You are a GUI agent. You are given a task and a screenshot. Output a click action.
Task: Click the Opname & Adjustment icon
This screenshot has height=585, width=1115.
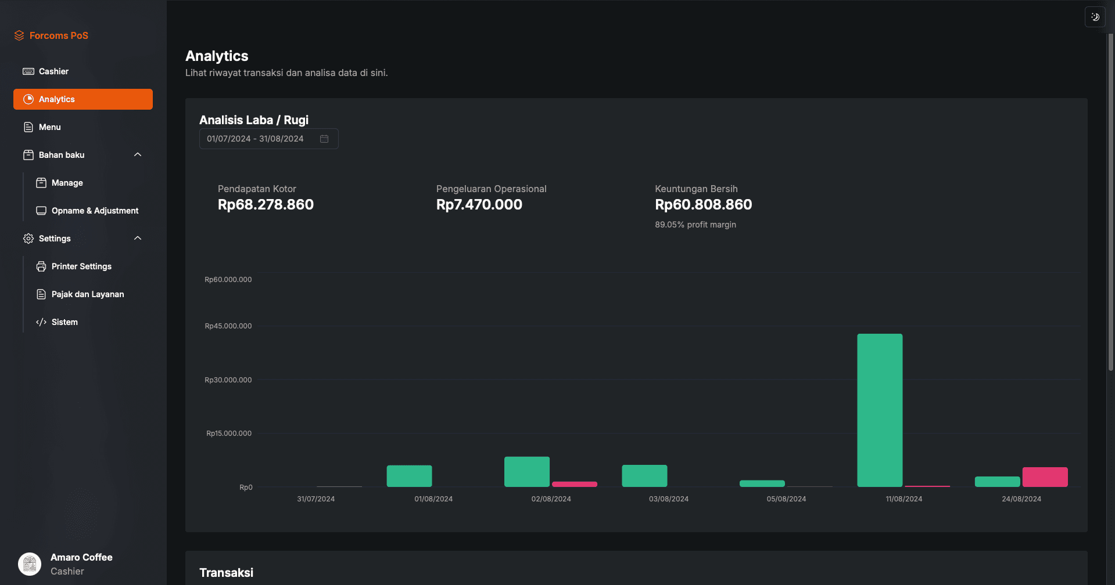pos(41,210)
